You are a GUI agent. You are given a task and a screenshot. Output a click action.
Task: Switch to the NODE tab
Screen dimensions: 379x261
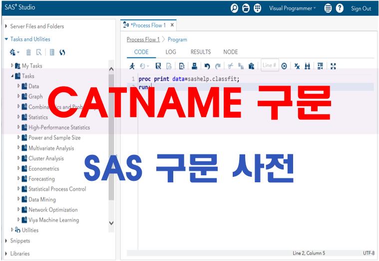pyautogui.click(x=231, y=52)
